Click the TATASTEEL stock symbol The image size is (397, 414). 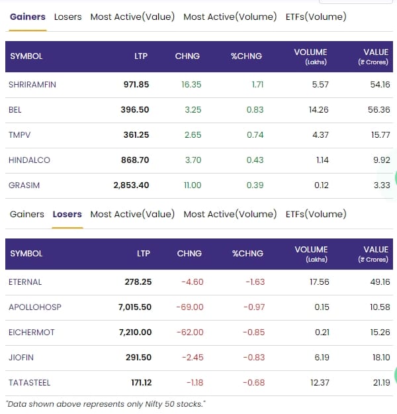click(29, 383)
